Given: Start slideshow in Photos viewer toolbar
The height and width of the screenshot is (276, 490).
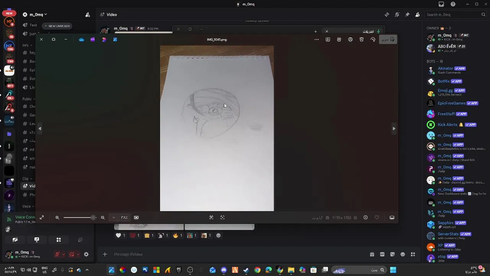Looking at the screenshot, I should click(x=328, y=39).
